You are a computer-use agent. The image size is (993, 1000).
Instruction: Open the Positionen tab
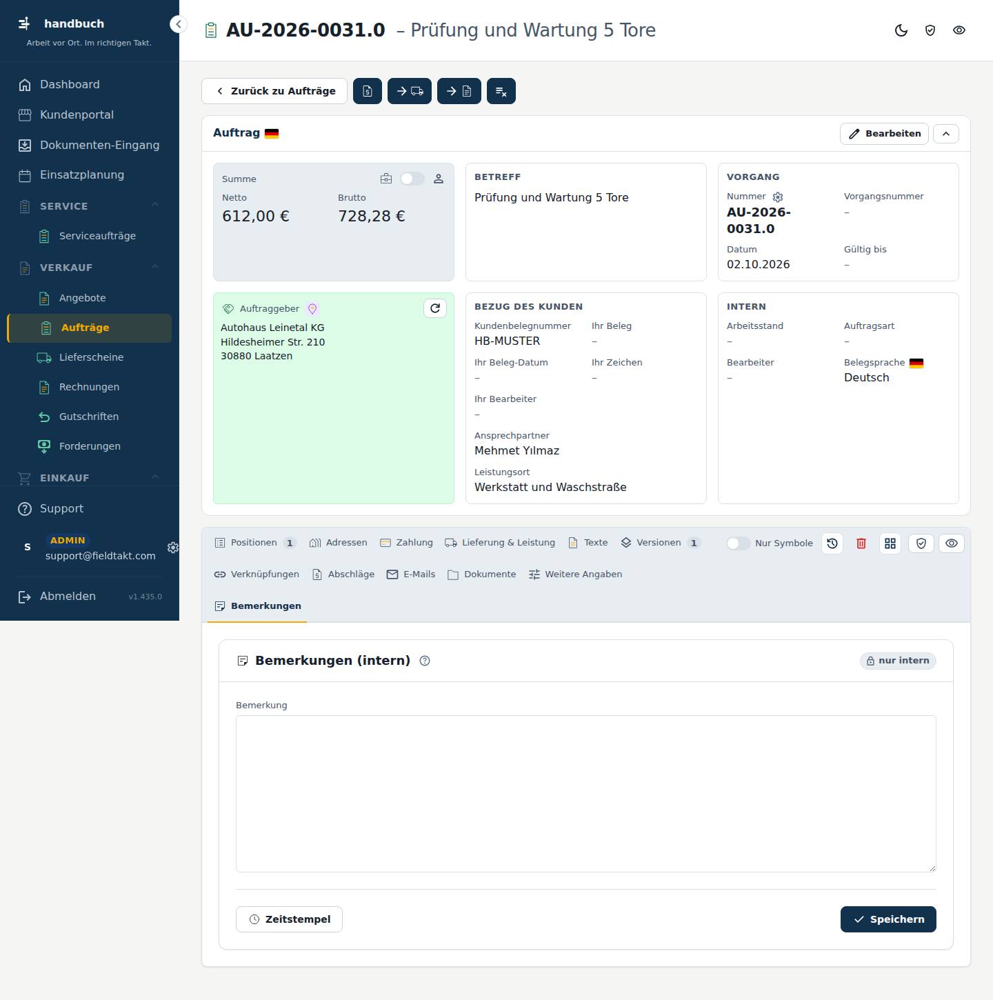[x=255, y=543]
